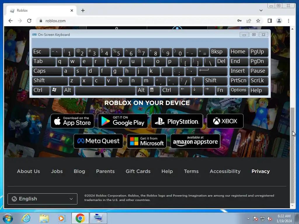Open About Us footer link

[28, 171]
